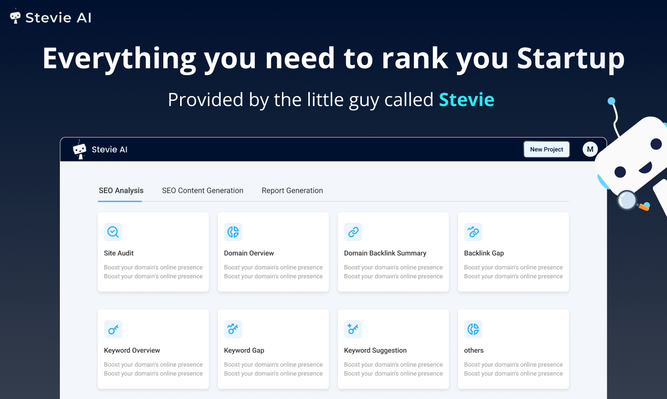Switch to the SEO Content Generation tab
The image size is (667, 399).
[203, 191]
